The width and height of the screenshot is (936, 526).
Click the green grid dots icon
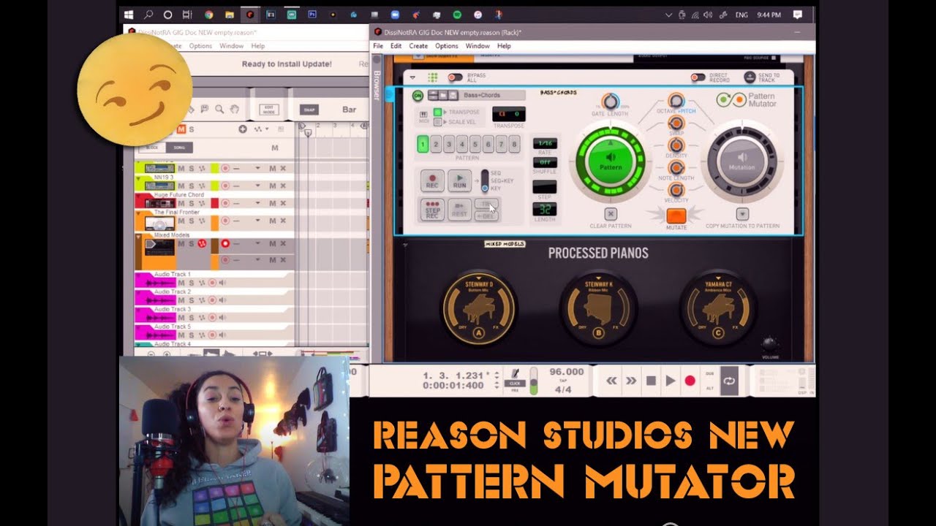[x=432, y=77]
